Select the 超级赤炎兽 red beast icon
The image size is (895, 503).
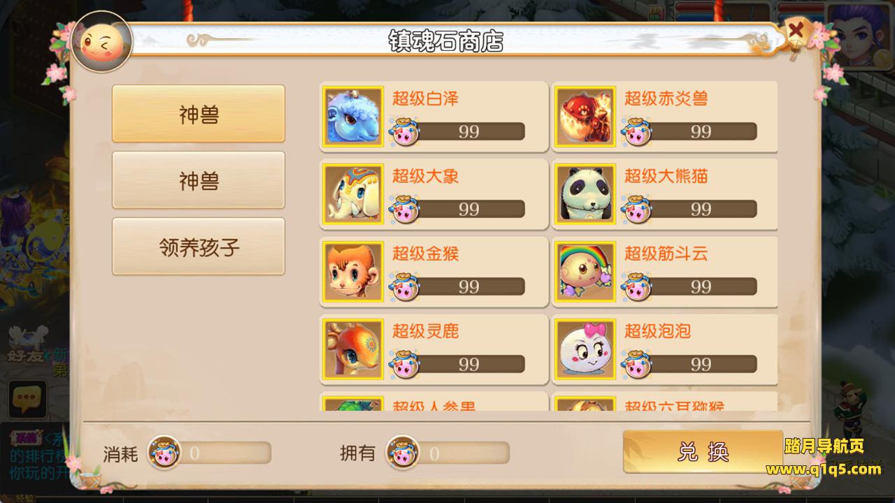(585, 117)
